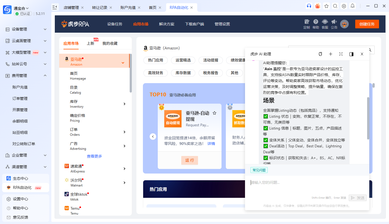
Task: Switch to 店铺管理 tab
Action: tap(71, 8)
